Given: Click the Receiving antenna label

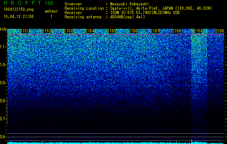Looking at the screenshot, I should pyautogui.click(x=83, y=17).
